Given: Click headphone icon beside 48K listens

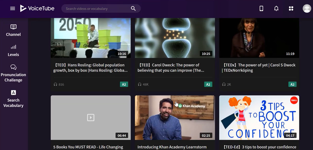Looking at the screenshot, I should coord(140,85).
